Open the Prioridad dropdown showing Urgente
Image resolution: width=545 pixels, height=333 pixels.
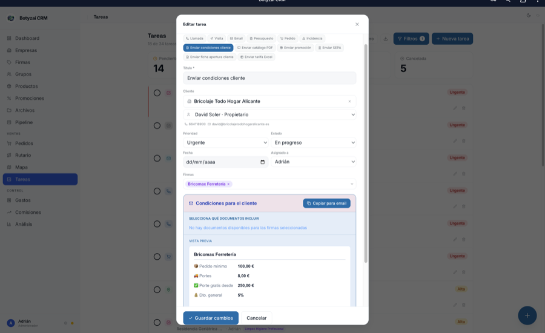coord(226,142)
